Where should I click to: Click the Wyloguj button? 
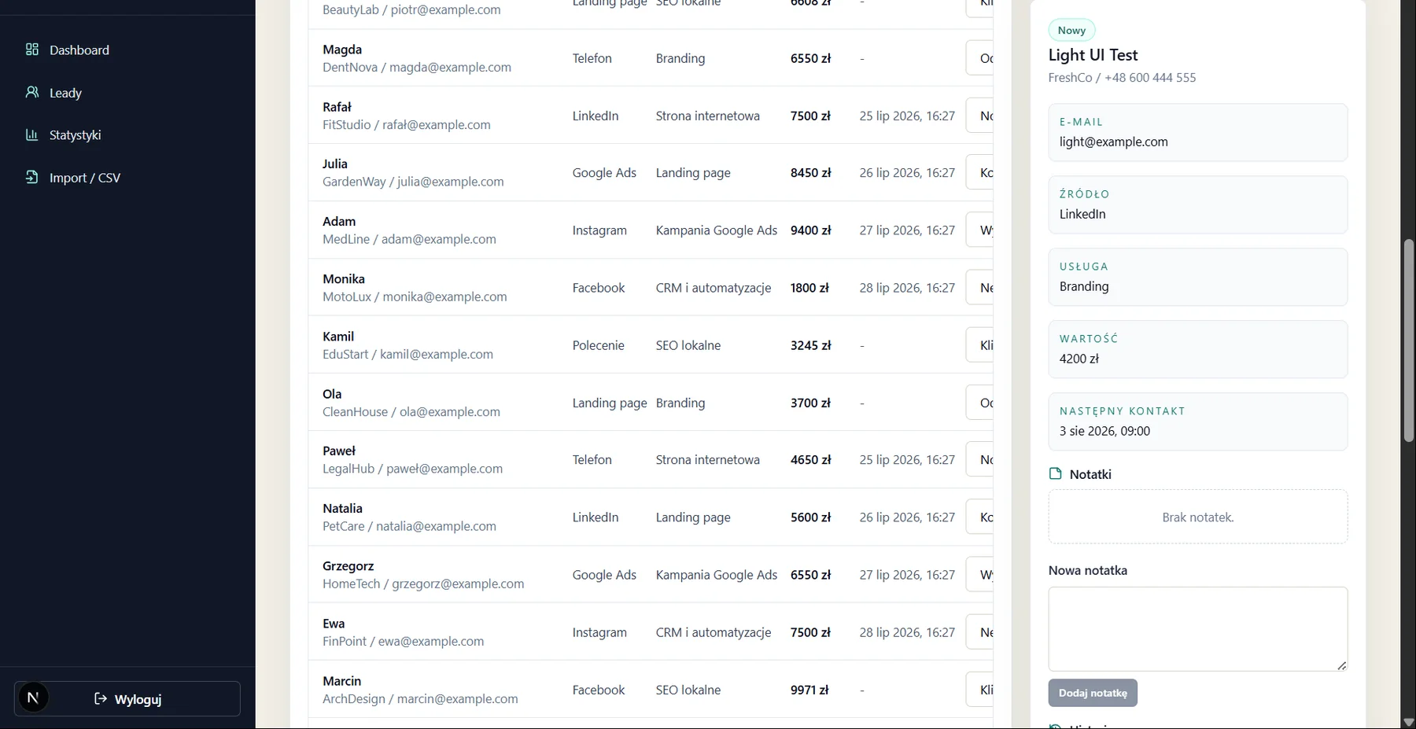127,698
